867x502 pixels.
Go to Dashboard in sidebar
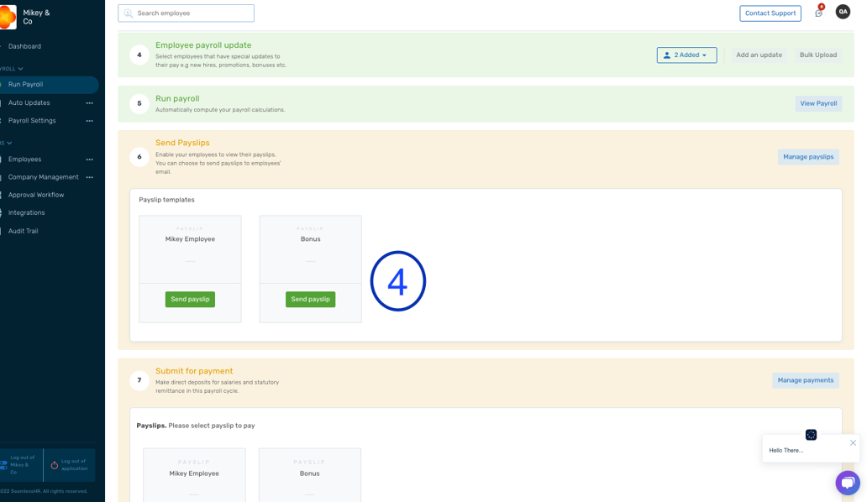click(x=24, y=46)
